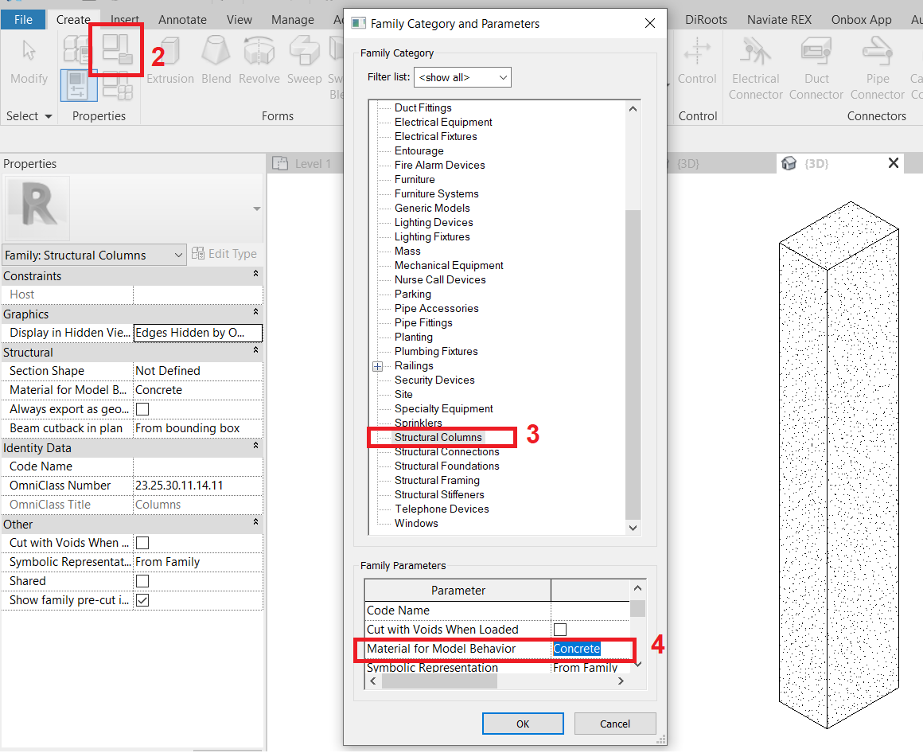Click the OK button
Screen dimensions: 923x753
(x=523, y=724)
